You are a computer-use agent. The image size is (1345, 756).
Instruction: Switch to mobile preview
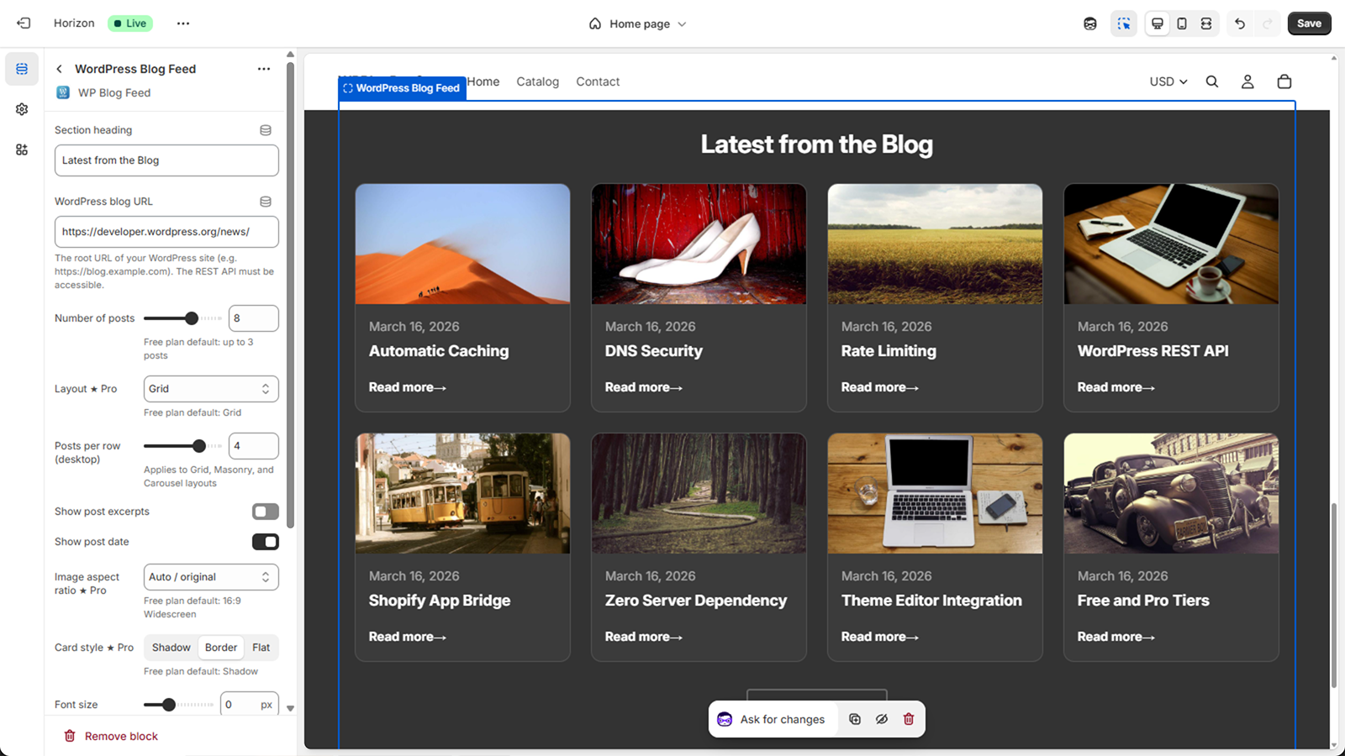pyautogui.click(x=1182, y=24)
